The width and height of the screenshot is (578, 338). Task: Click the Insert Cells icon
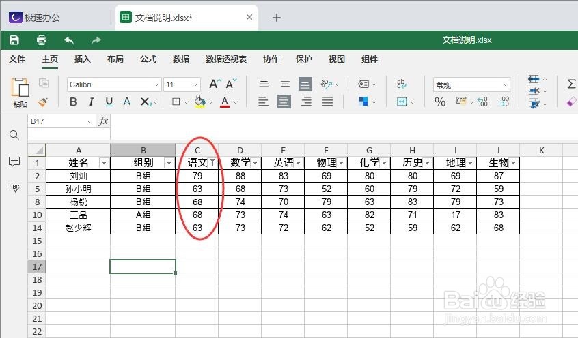pyautogui.click(x=534, y=79)
